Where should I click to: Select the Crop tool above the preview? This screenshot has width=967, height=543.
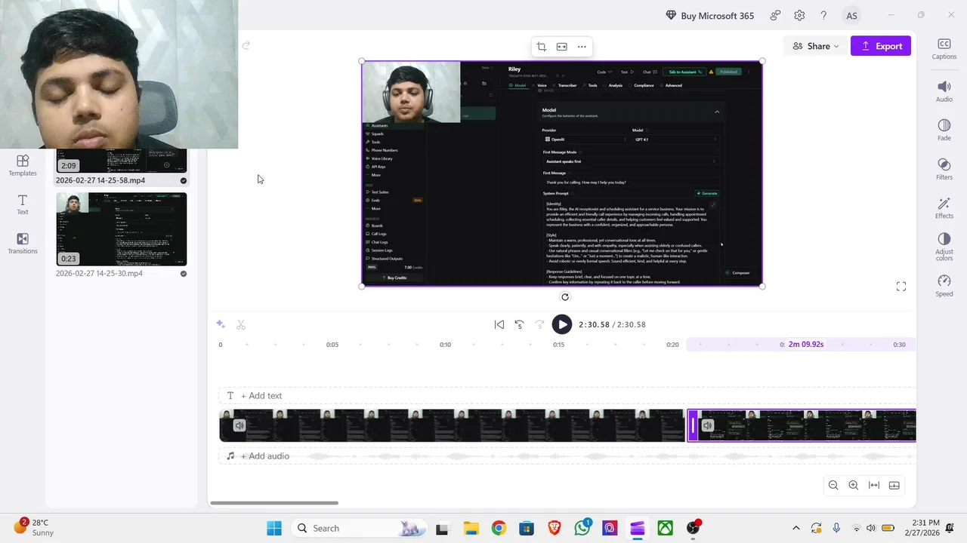click(541, 47)
